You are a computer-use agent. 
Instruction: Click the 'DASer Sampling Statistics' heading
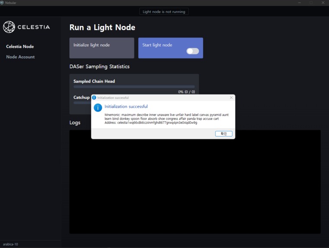pyautogui.click(x=99, y=67)
